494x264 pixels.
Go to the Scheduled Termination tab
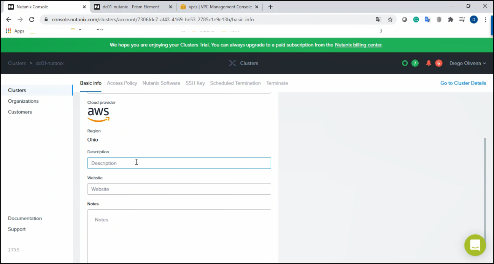point(235,83)
